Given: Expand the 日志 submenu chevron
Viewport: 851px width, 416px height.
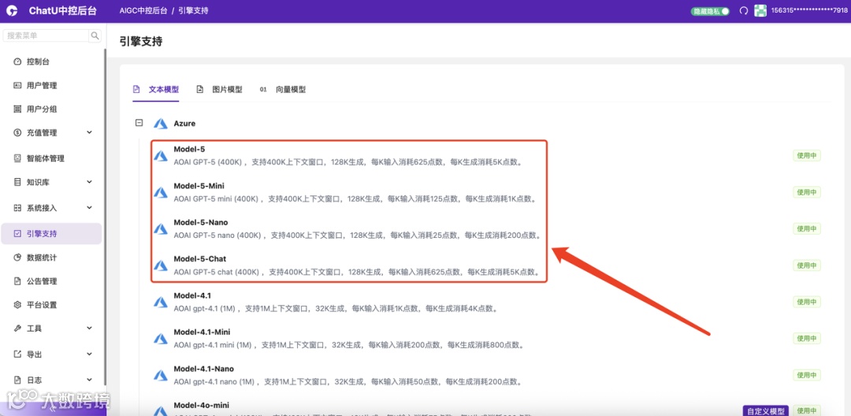Looking at the screenshot, I should point(90,380).
